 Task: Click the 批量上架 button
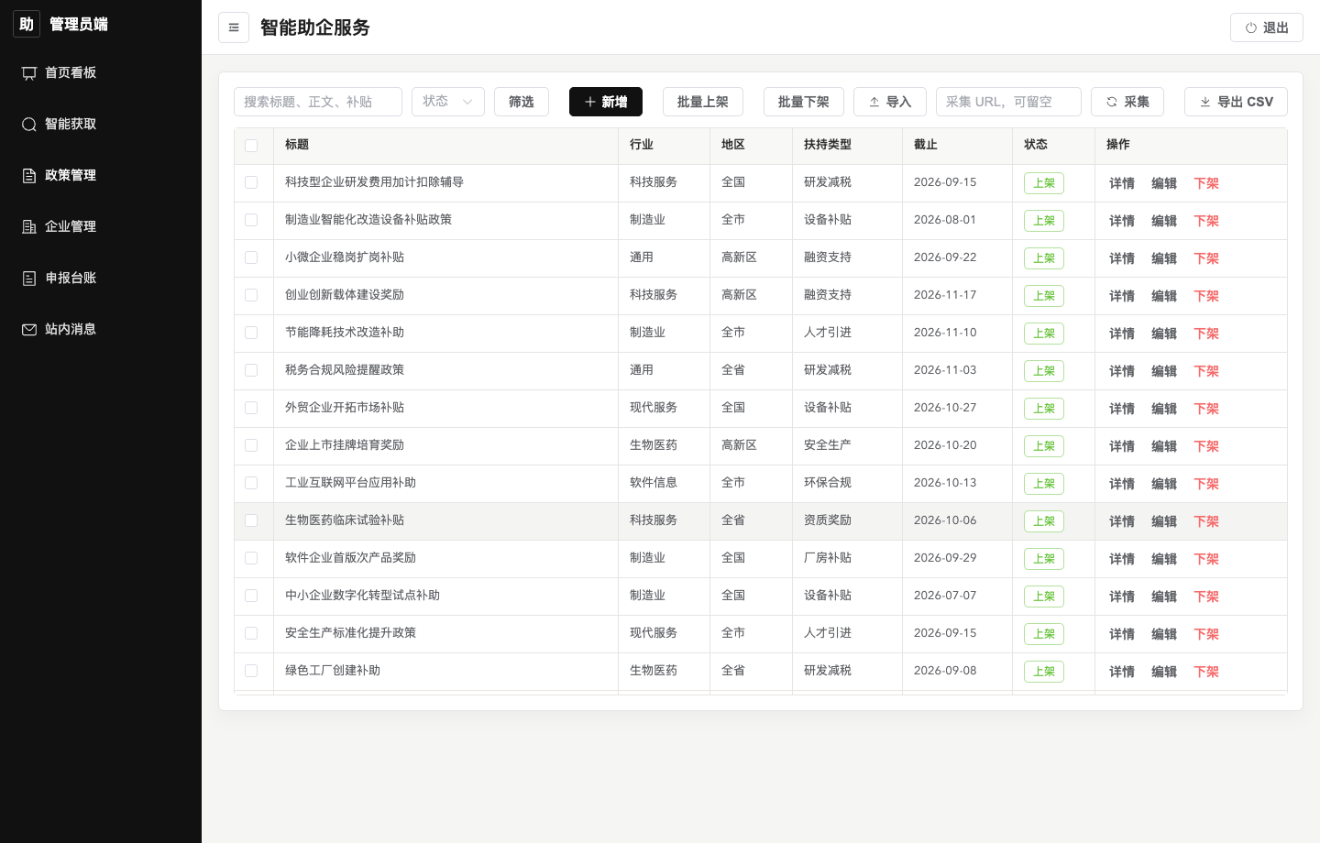pos(703,102)
